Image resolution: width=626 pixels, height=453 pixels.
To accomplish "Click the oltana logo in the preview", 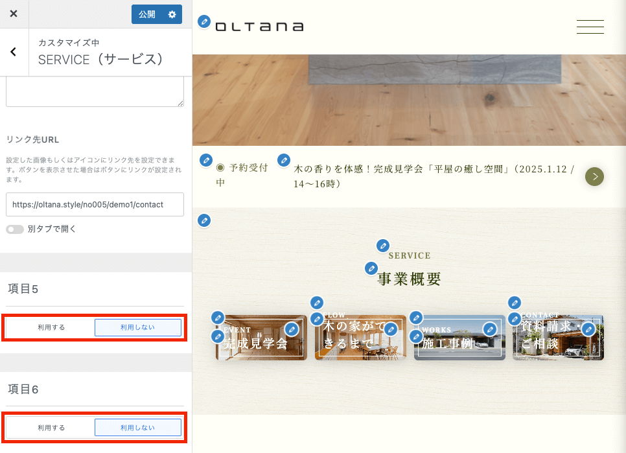I will (x=259, y=27).
